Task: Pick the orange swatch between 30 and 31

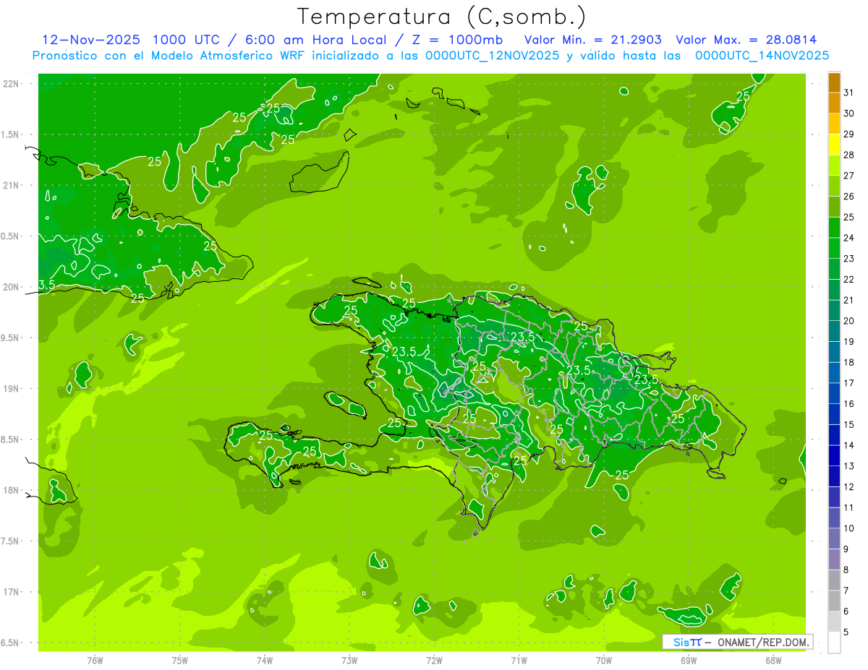Action: click(834, 103)
